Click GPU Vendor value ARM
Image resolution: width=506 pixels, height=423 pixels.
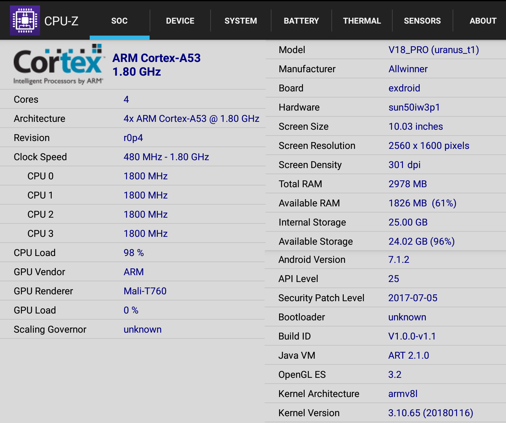pyautogui.click(x=134, y=272)
